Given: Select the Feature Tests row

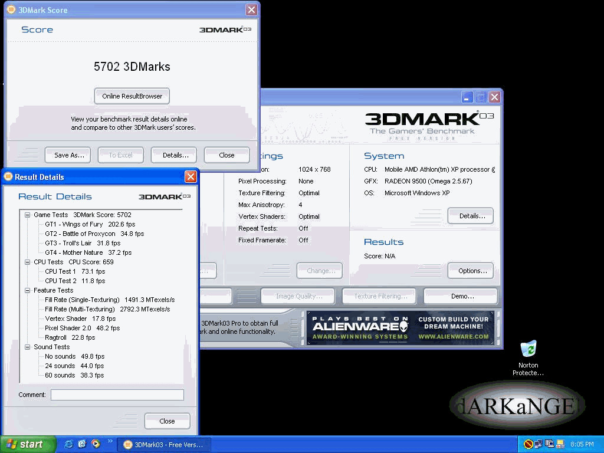Looking at the screenshot, I should tap(54, 290).
